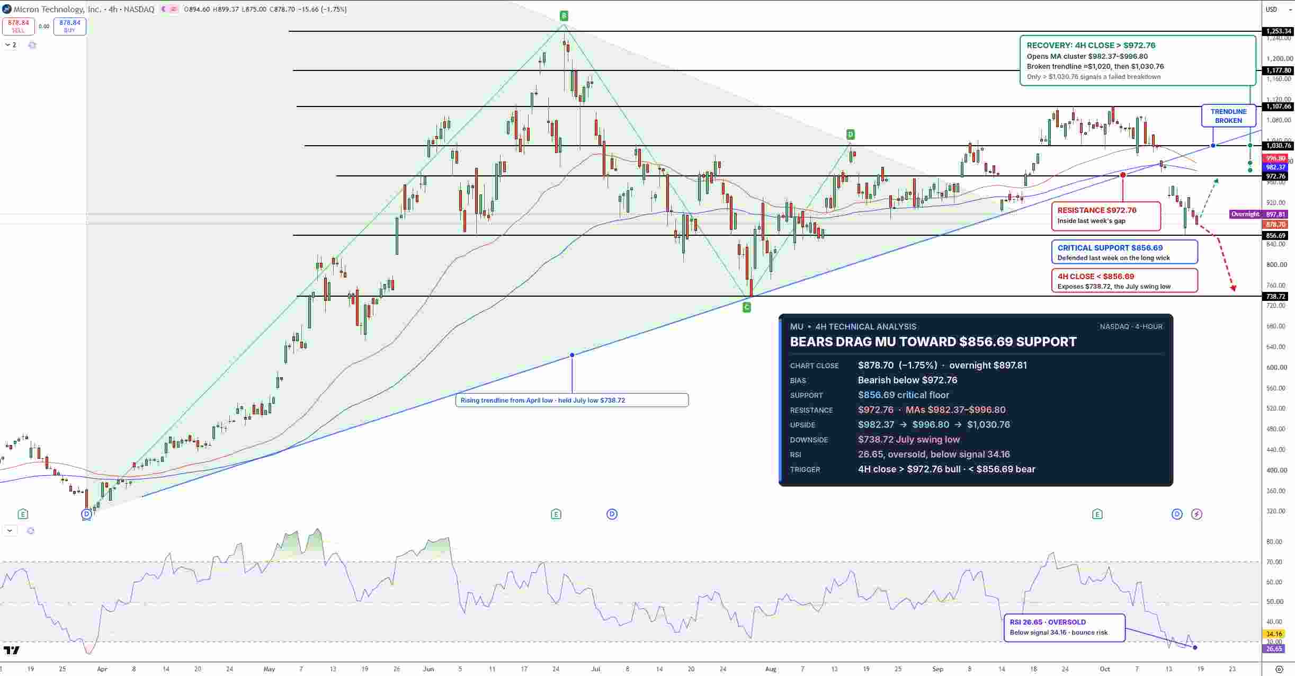The image size is (1295, 676).
Task: Select the green C pattern point label
Action: point(747,307)
